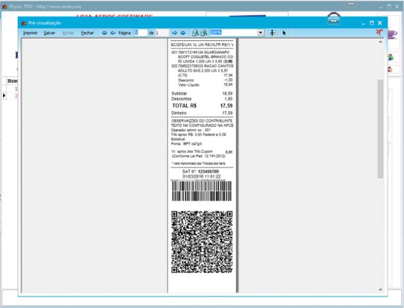
Task: Click the total pages field after 'de'
Action: (162, 33)
